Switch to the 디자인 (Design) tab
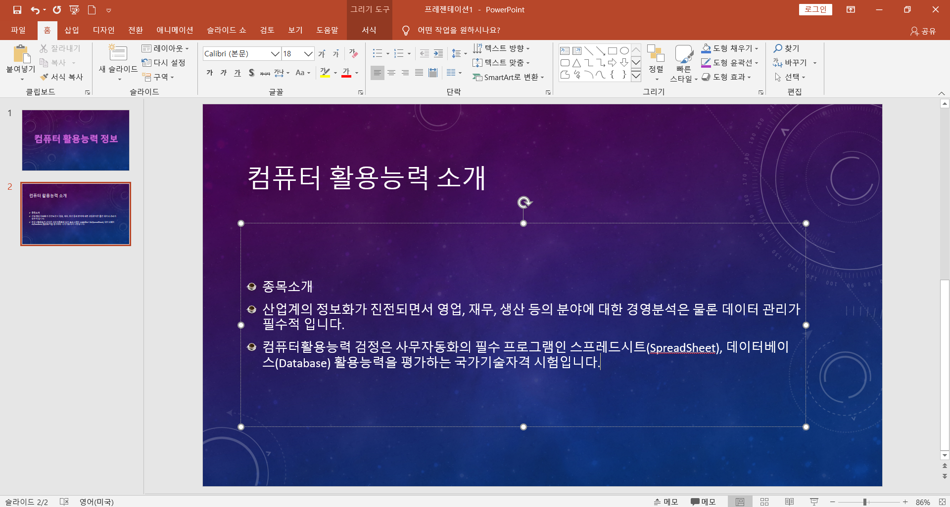Viewport: 950px width, 507px height. pyautogui.click(x=104, y=30)
